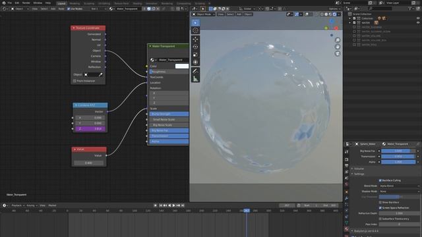Open the Material properties tab icon
The width and height of the screenshot is (422, 237).
(347, 229)
